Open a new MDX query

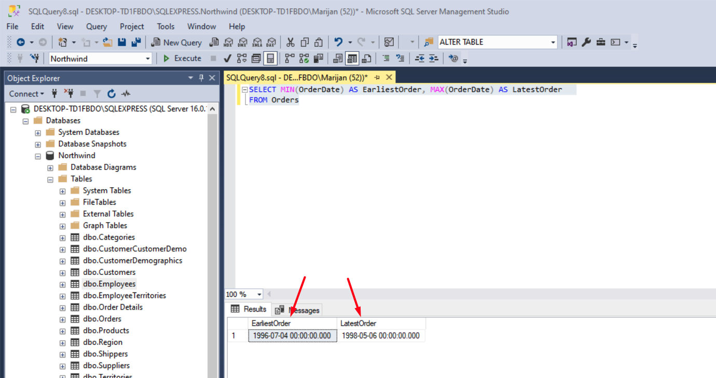click(x=228, y=43)
